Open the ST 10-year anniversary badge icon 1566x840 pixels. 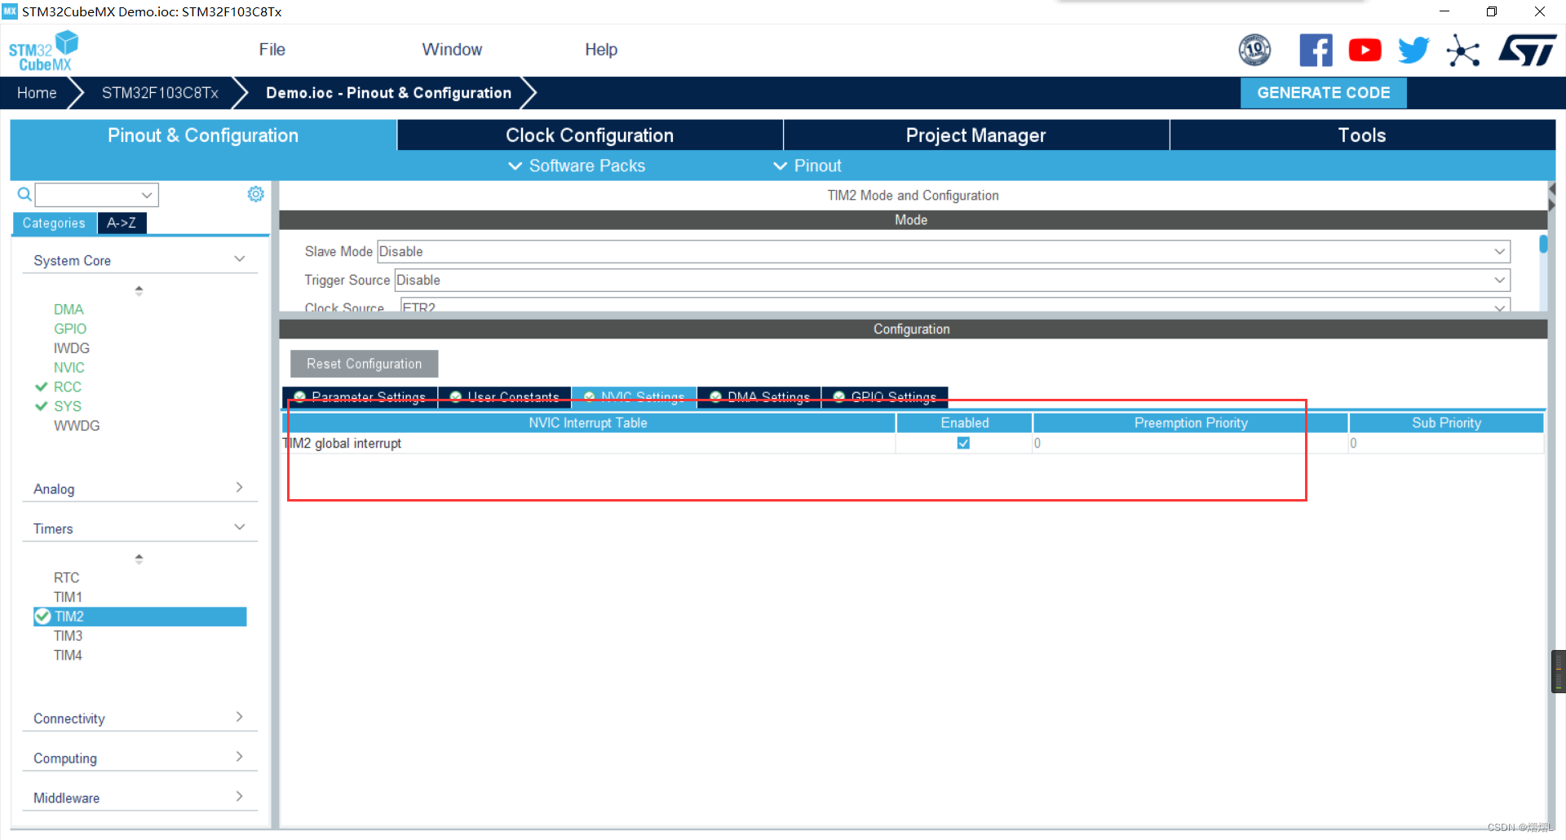pos(1254,50)
